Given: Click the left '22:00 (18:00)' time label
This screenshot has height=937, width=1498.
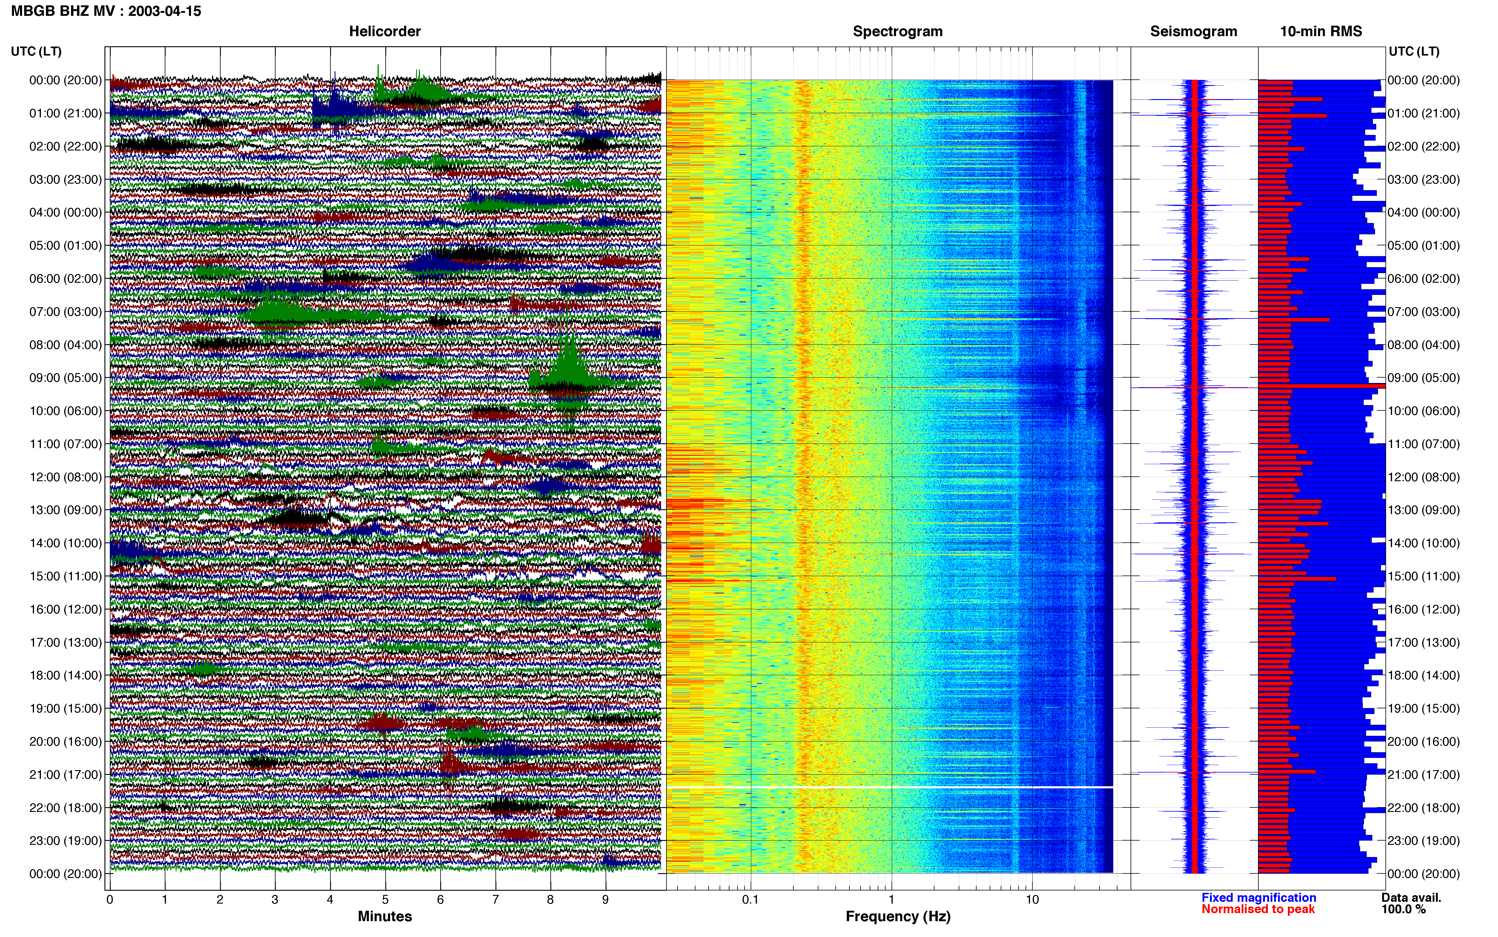Looking at the screenshot, I should [66, 807].
